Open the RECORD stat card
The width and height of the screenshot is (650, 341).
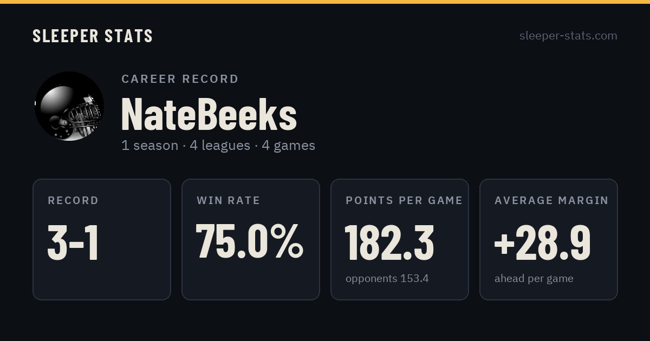click(102, 239)
